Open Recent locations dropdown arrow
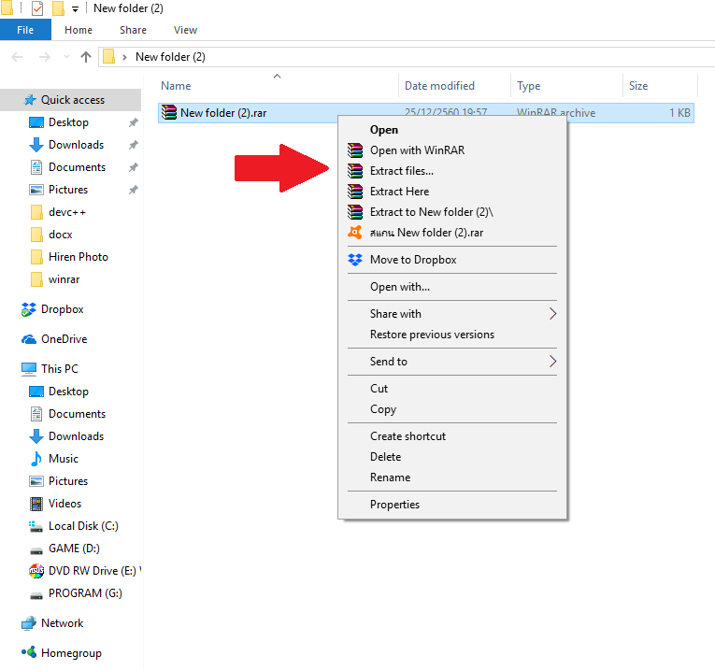Screen dimensions: 715x670 (66, 57)
